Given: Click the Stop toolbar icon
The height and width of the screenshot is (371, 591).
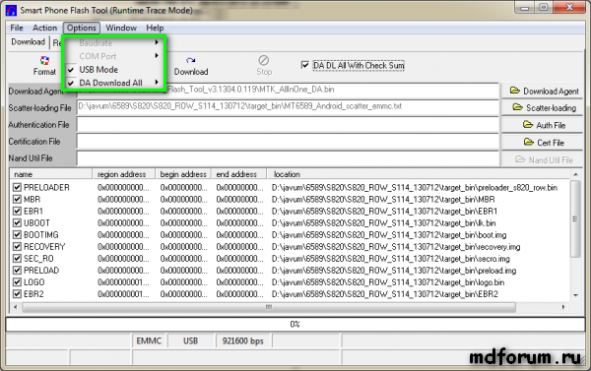Looking at the screenshot, I should pyautogui.click(x=263, y=60).
